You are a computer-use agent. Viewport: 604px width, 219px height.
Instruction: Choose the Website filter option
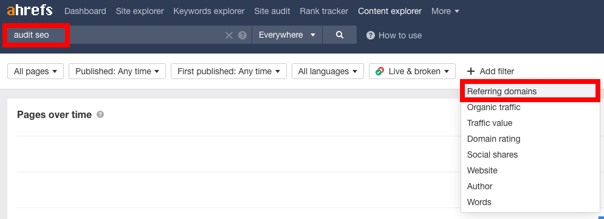(x=530, y=170)
